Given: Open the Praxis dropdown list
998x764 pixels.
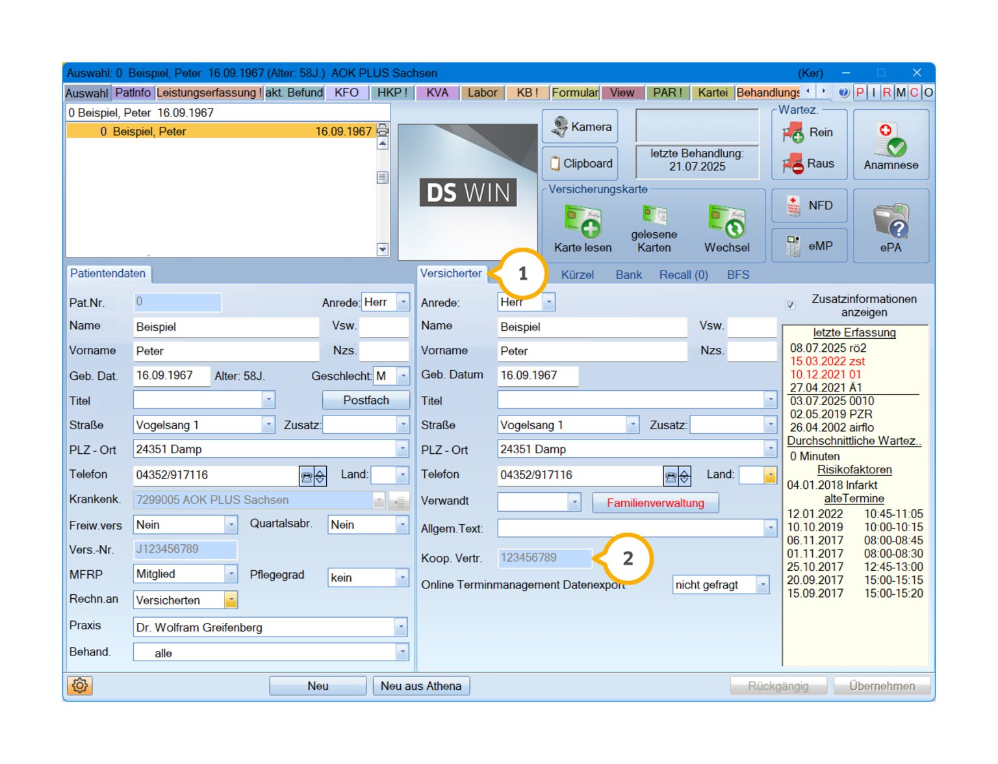Looking at the screenshot, I should pyautogui.click(x=401, y=627).
